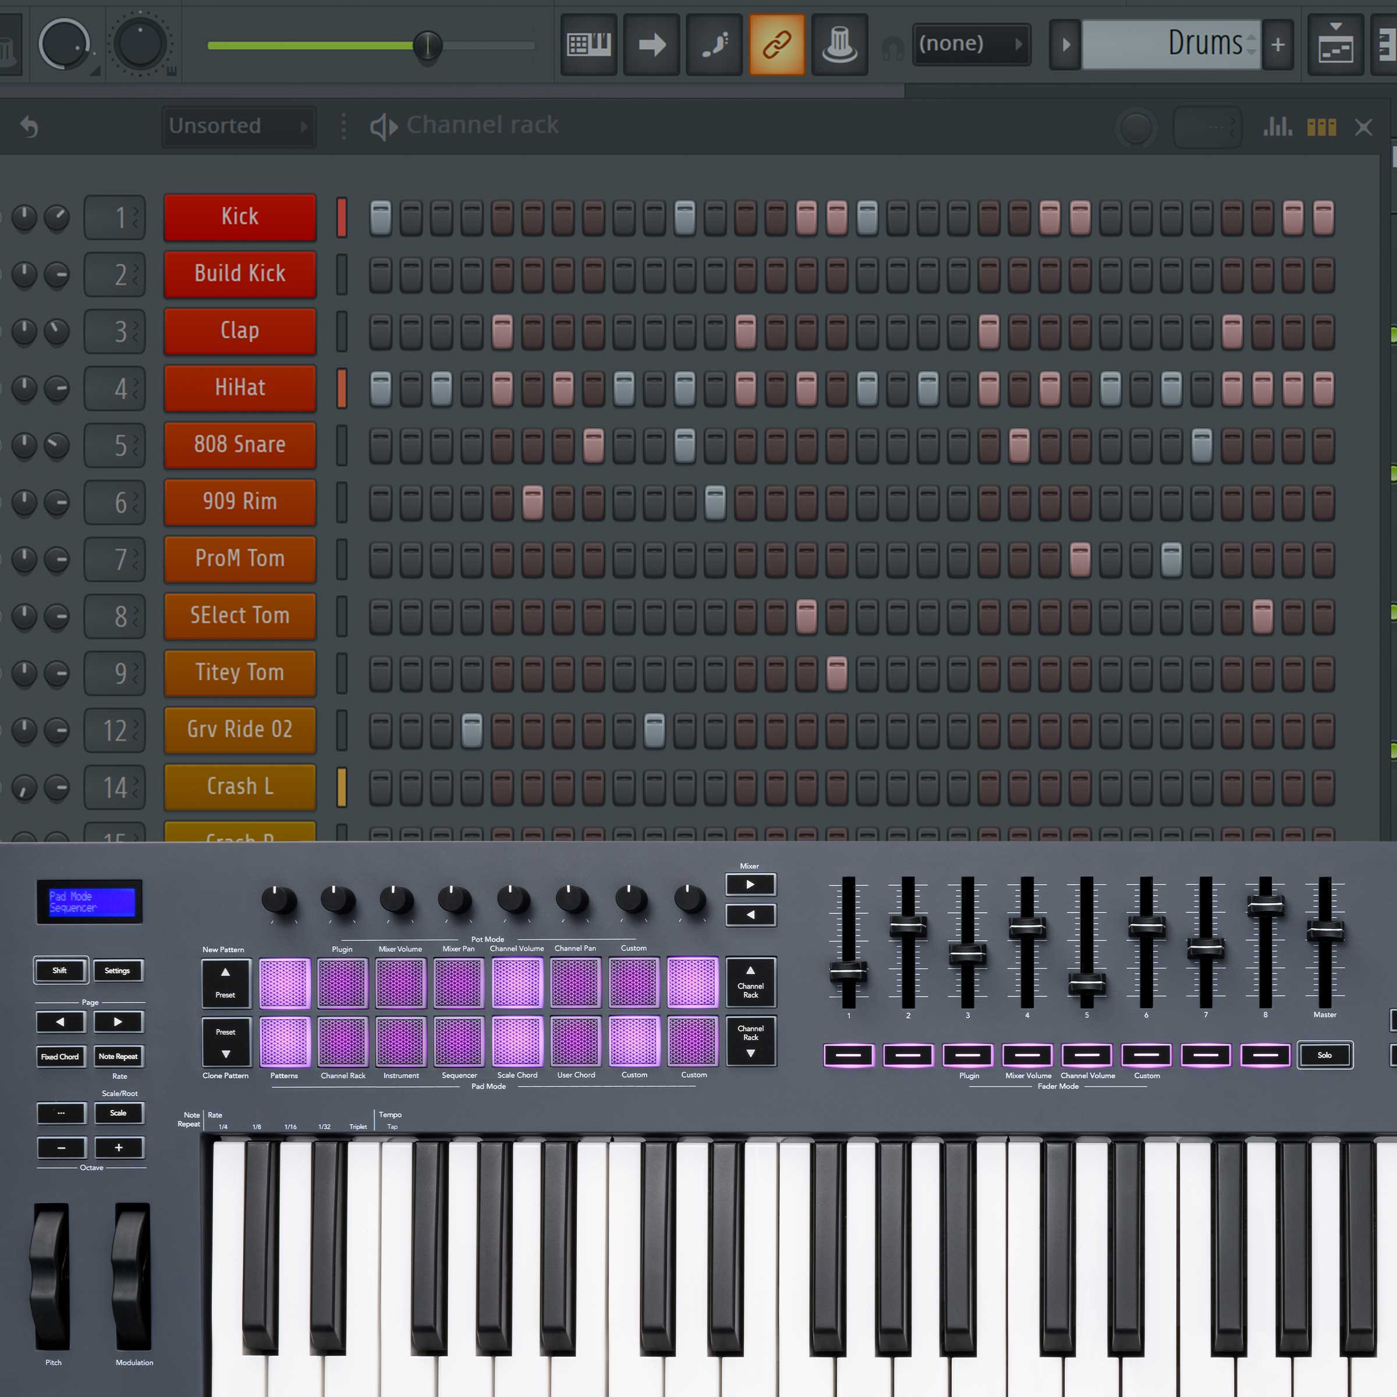Open the (none) snap value selector
Viewport: 1397px width, 1397px height.
(x=971, y=44)
